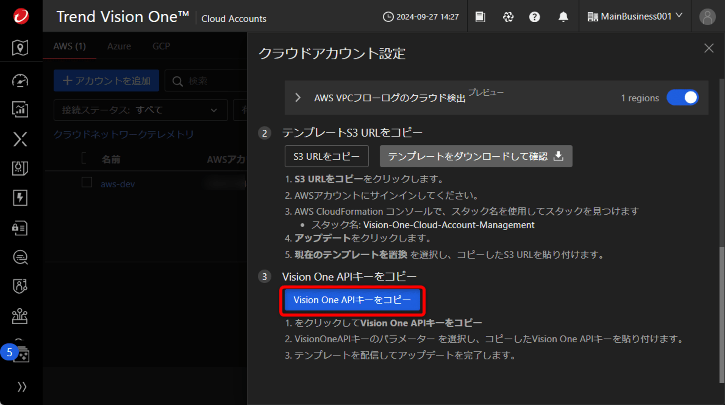
Task: Switch to GCP tab
Action: click(161, 46)
